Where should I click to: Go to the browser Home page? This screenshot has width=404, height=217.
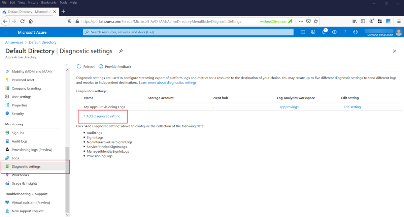[x=31, y=21]
